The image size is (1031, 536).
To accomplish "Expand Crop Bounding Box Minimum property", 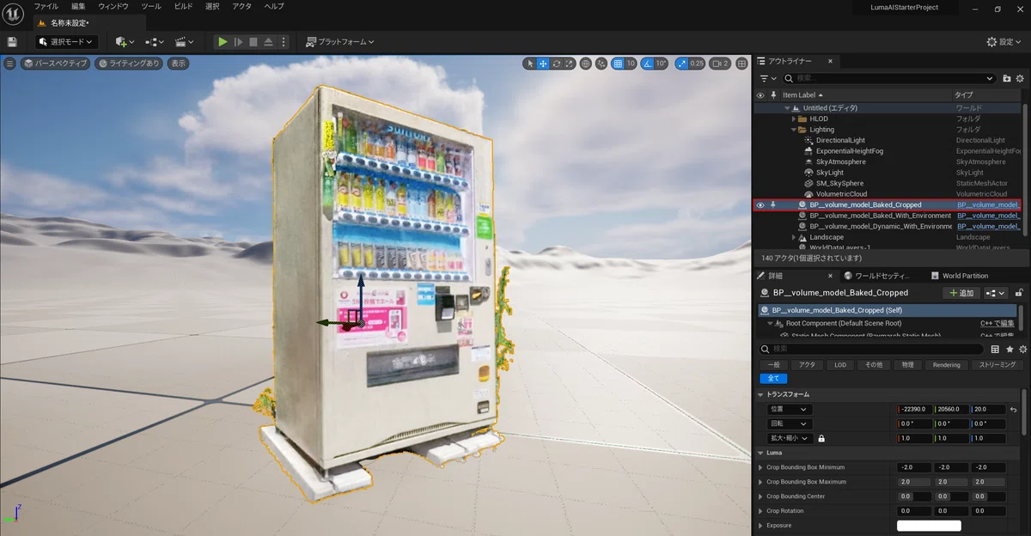I will (760, 467).
